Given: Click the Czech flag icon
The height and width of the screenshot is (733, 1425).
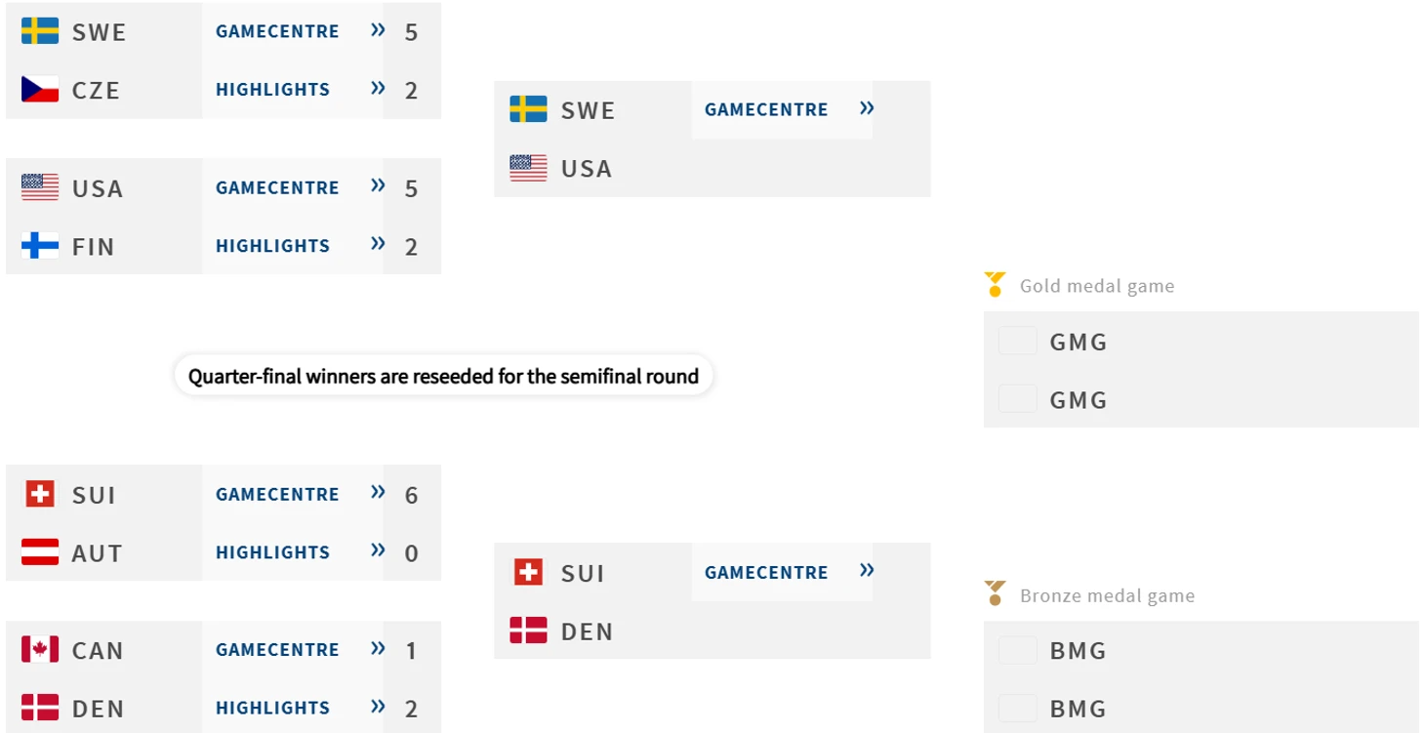Looking at the screenshot, I should [x=40, y=90].
